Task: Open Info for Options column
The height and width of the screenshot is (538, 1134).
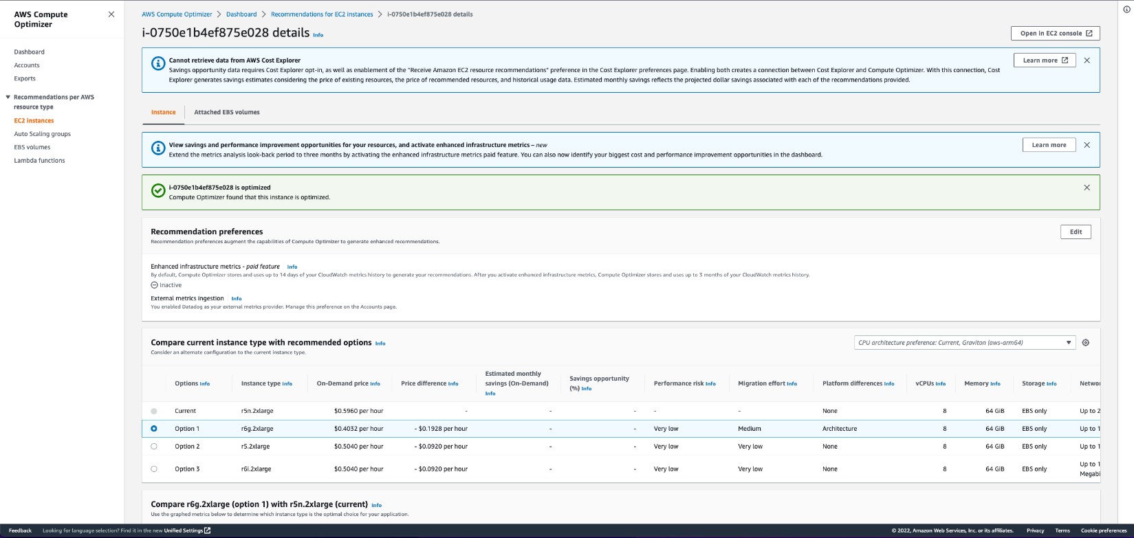Action: pos(205,384)
